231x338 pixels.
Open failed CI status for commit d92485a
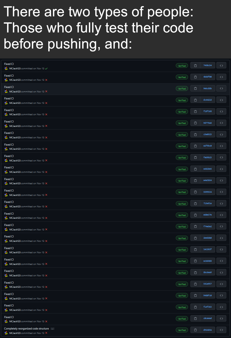46,333
